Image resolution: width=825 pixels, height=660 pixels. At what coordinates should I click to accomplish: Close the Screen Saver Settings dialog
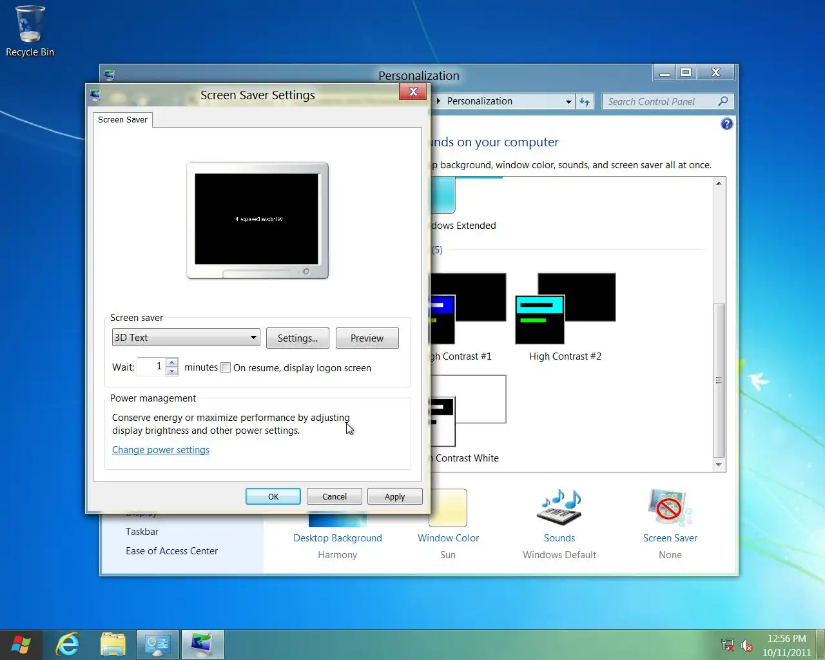pos(412,92)
